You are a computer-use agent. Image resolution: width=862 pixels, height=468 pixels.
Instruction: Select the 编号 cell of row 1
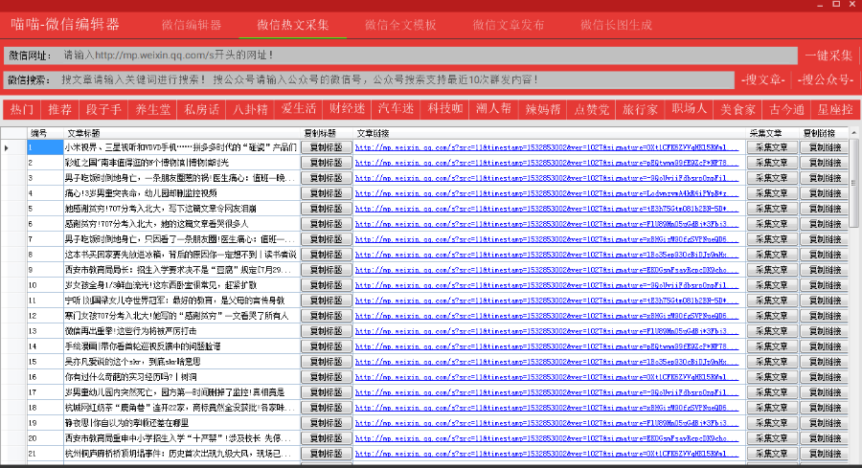tap(45, 147)
